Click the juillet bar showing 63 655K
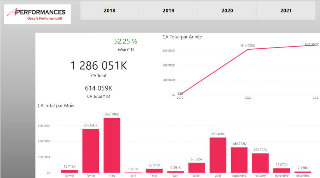Viewport: 320px width, 178px height. pos(197,168)
